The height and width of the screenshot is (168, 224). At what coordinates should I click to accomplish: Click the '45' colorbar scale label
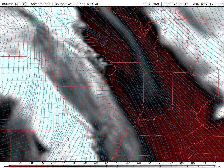pyautogui.click(x=106, y=163)
